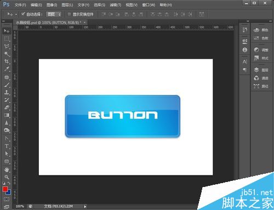The image size is (274, 210).
Task: Choose the Crop tool
Action: (x=7, y=61)
